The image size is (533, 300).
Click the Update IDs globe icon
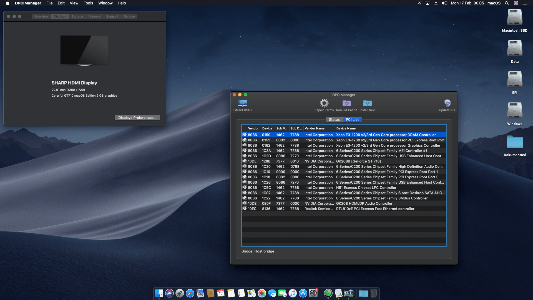[447, 103]
